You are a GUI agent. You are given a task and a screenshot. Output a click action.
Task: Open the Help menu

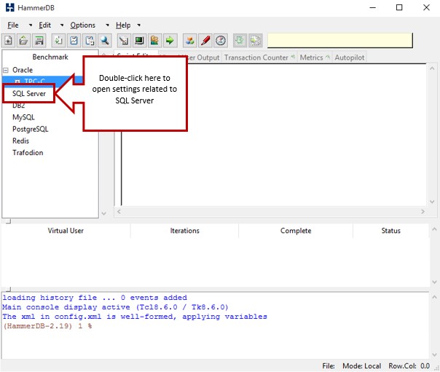point(123,25)
